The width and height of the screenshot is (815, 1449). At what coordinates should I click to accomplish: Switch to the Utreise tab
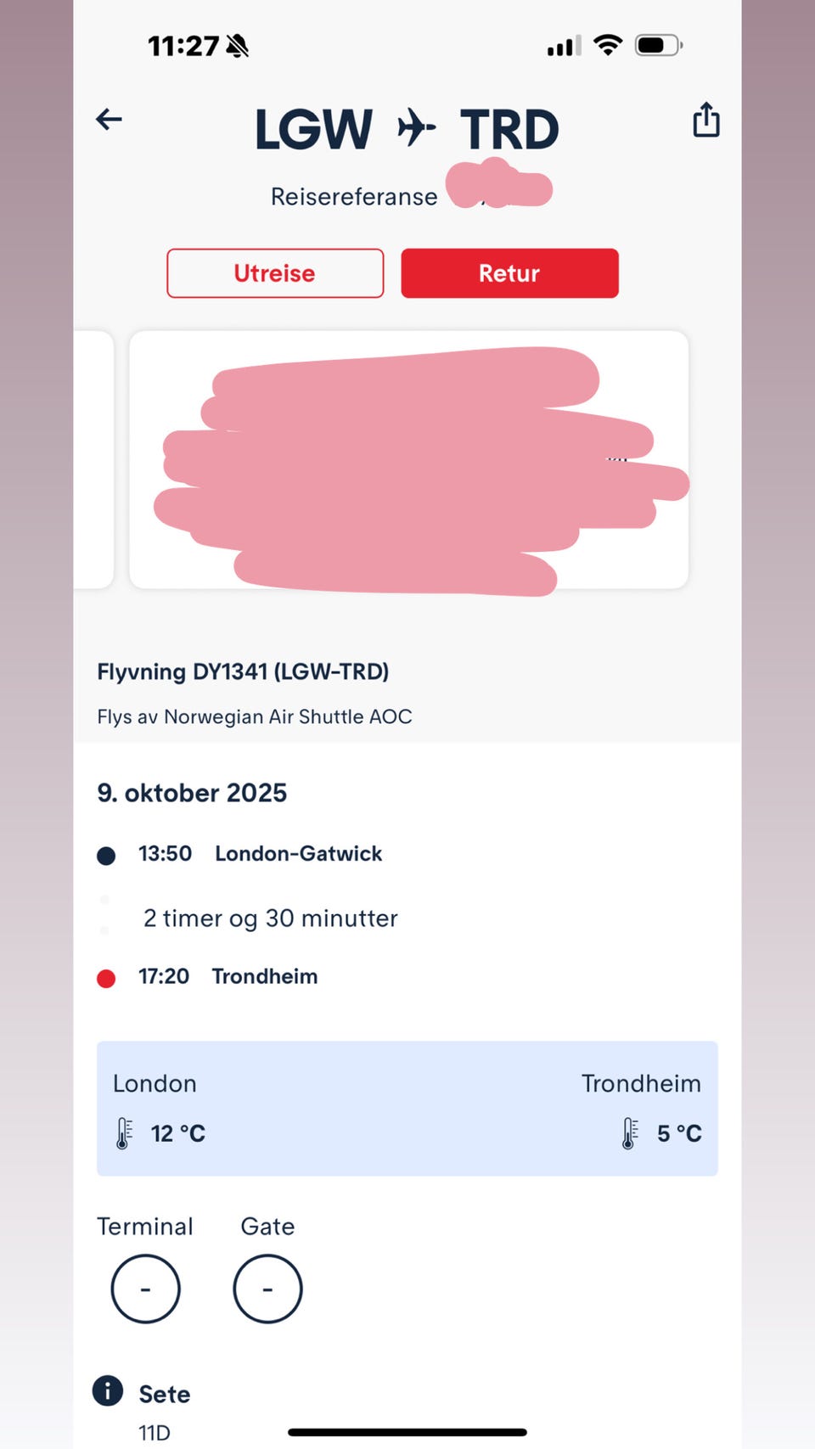click(275, 273)
